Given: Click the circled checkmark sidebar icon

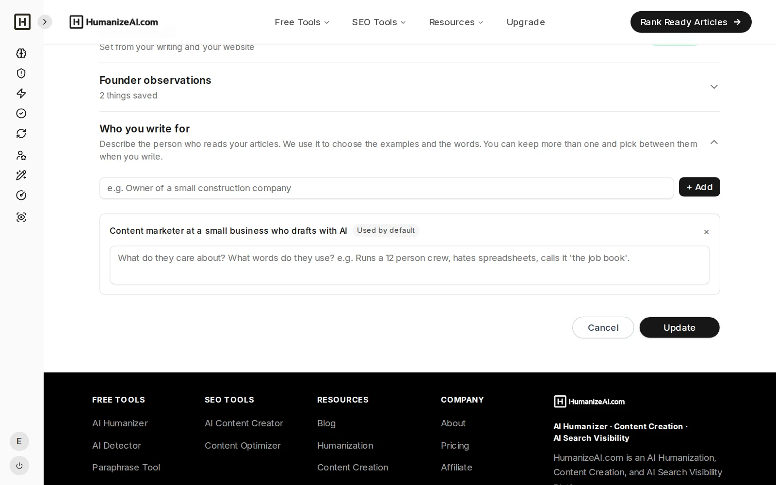Looking at the screenshot, I should click(21, 113).
